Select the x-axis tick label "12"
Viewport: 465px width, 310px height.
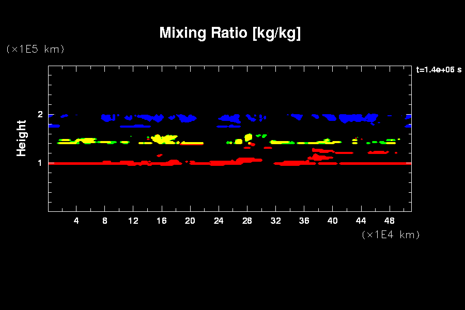point(133,221)
